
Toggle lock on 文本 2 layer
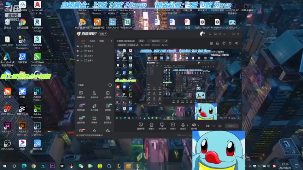click(81, 51)
